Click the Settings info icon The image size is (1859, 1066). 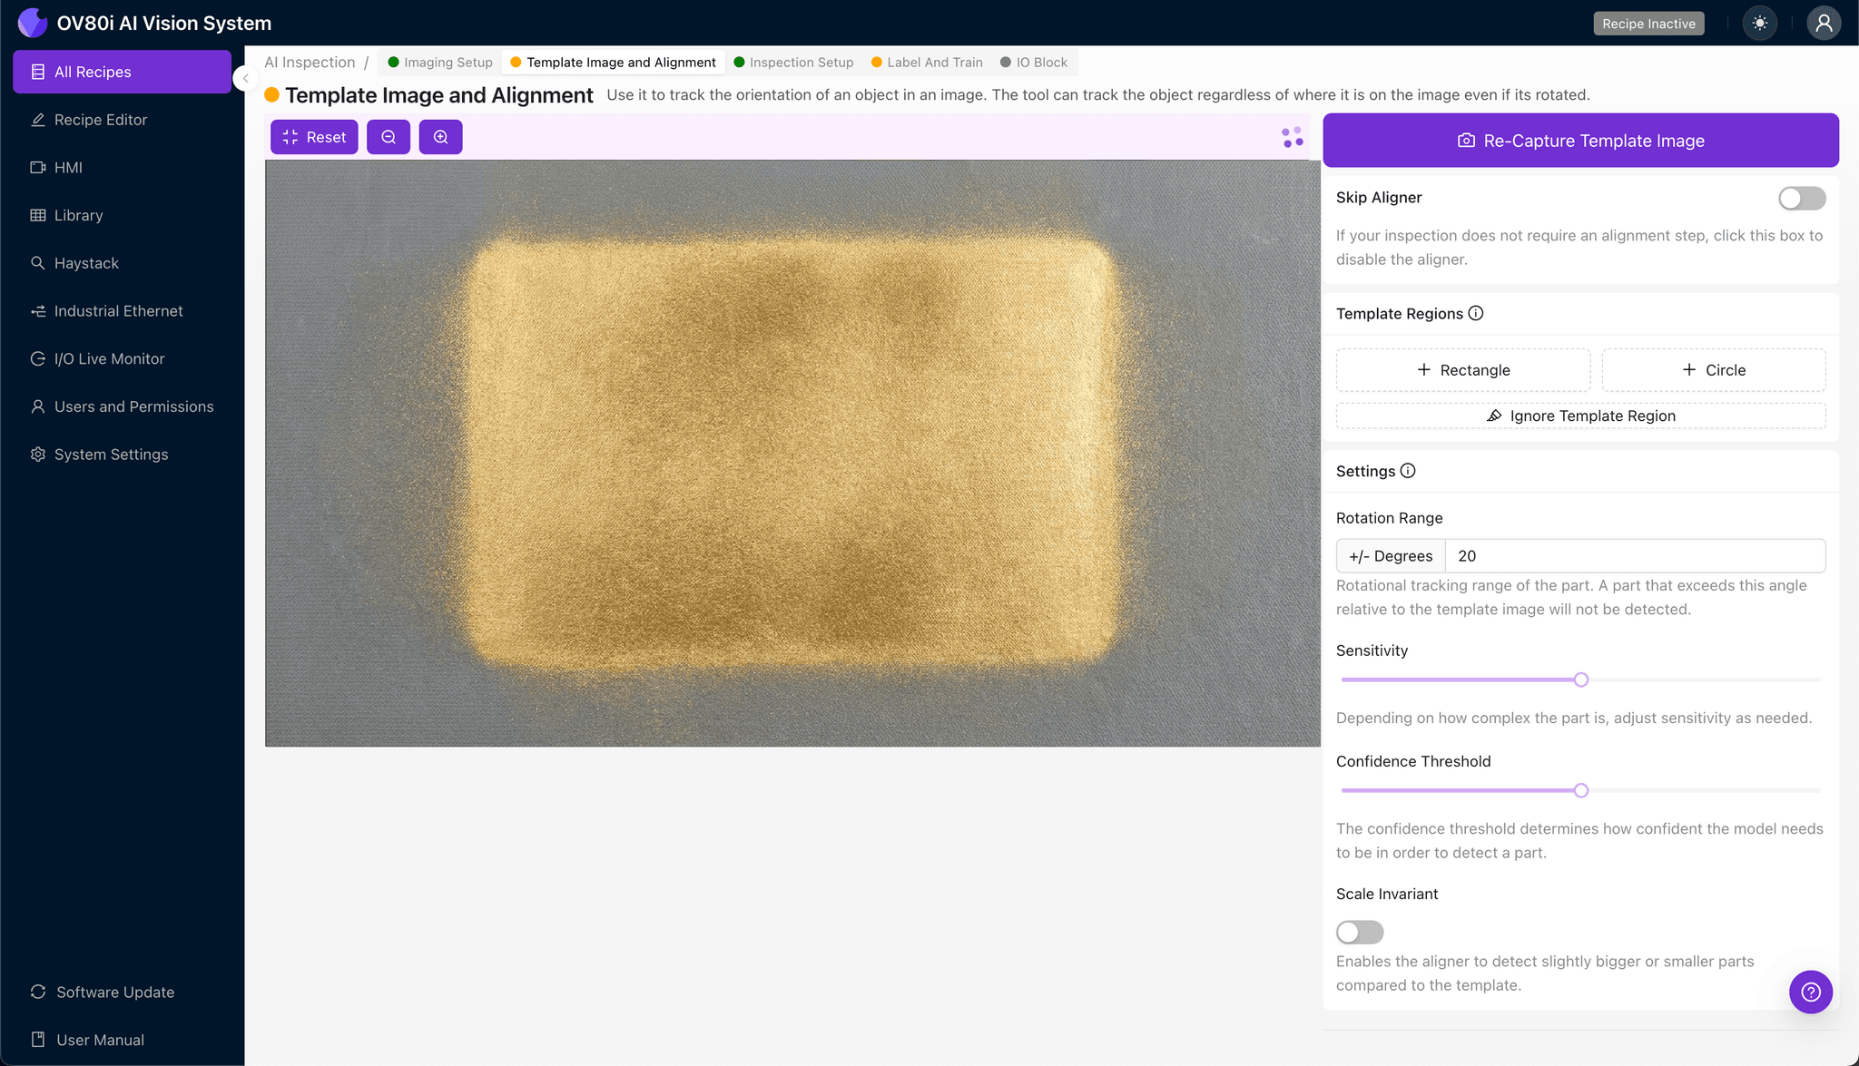click(1408, 471)
